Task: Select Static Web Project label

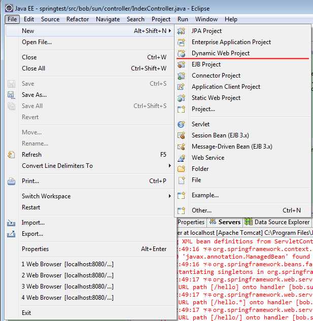Action: pyautogui.click(x=216, y=98)
